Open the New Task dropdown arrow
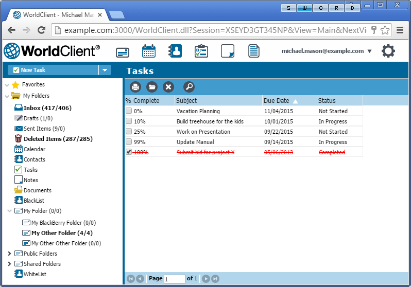Image resolution: width=411 pixels, height=287 pixels. pos(105,70)
